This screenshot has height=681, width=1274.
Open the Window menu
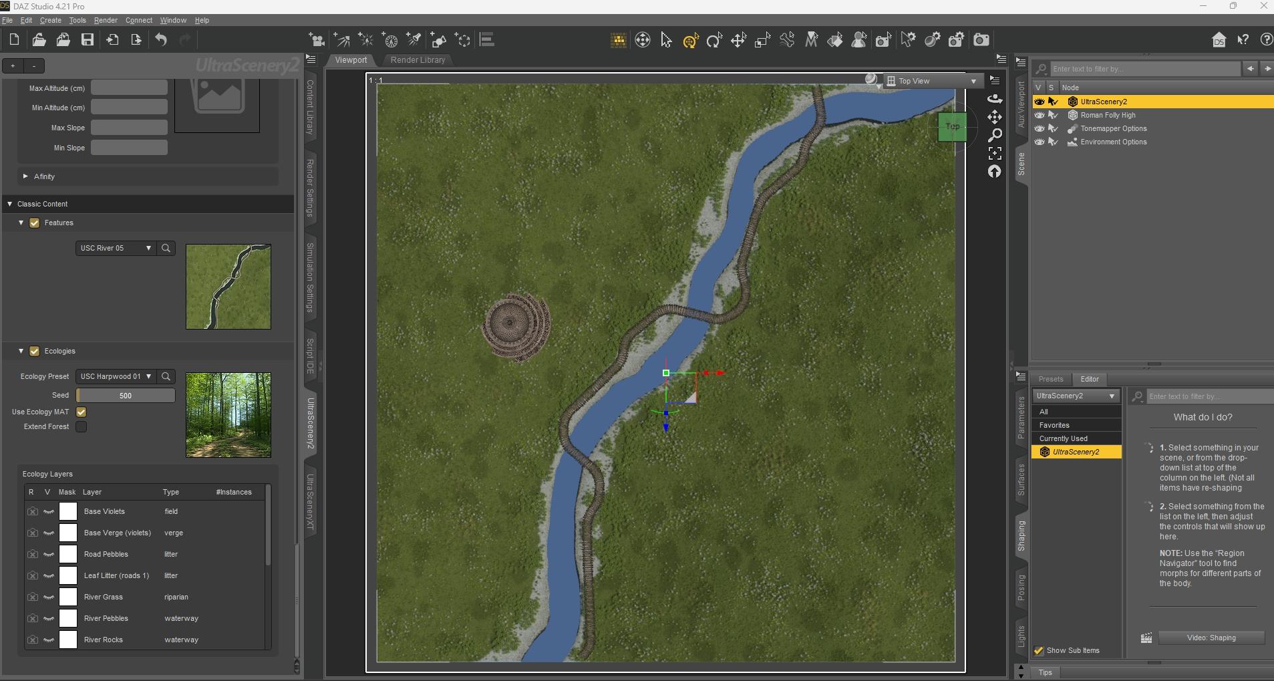click(173, 20)
